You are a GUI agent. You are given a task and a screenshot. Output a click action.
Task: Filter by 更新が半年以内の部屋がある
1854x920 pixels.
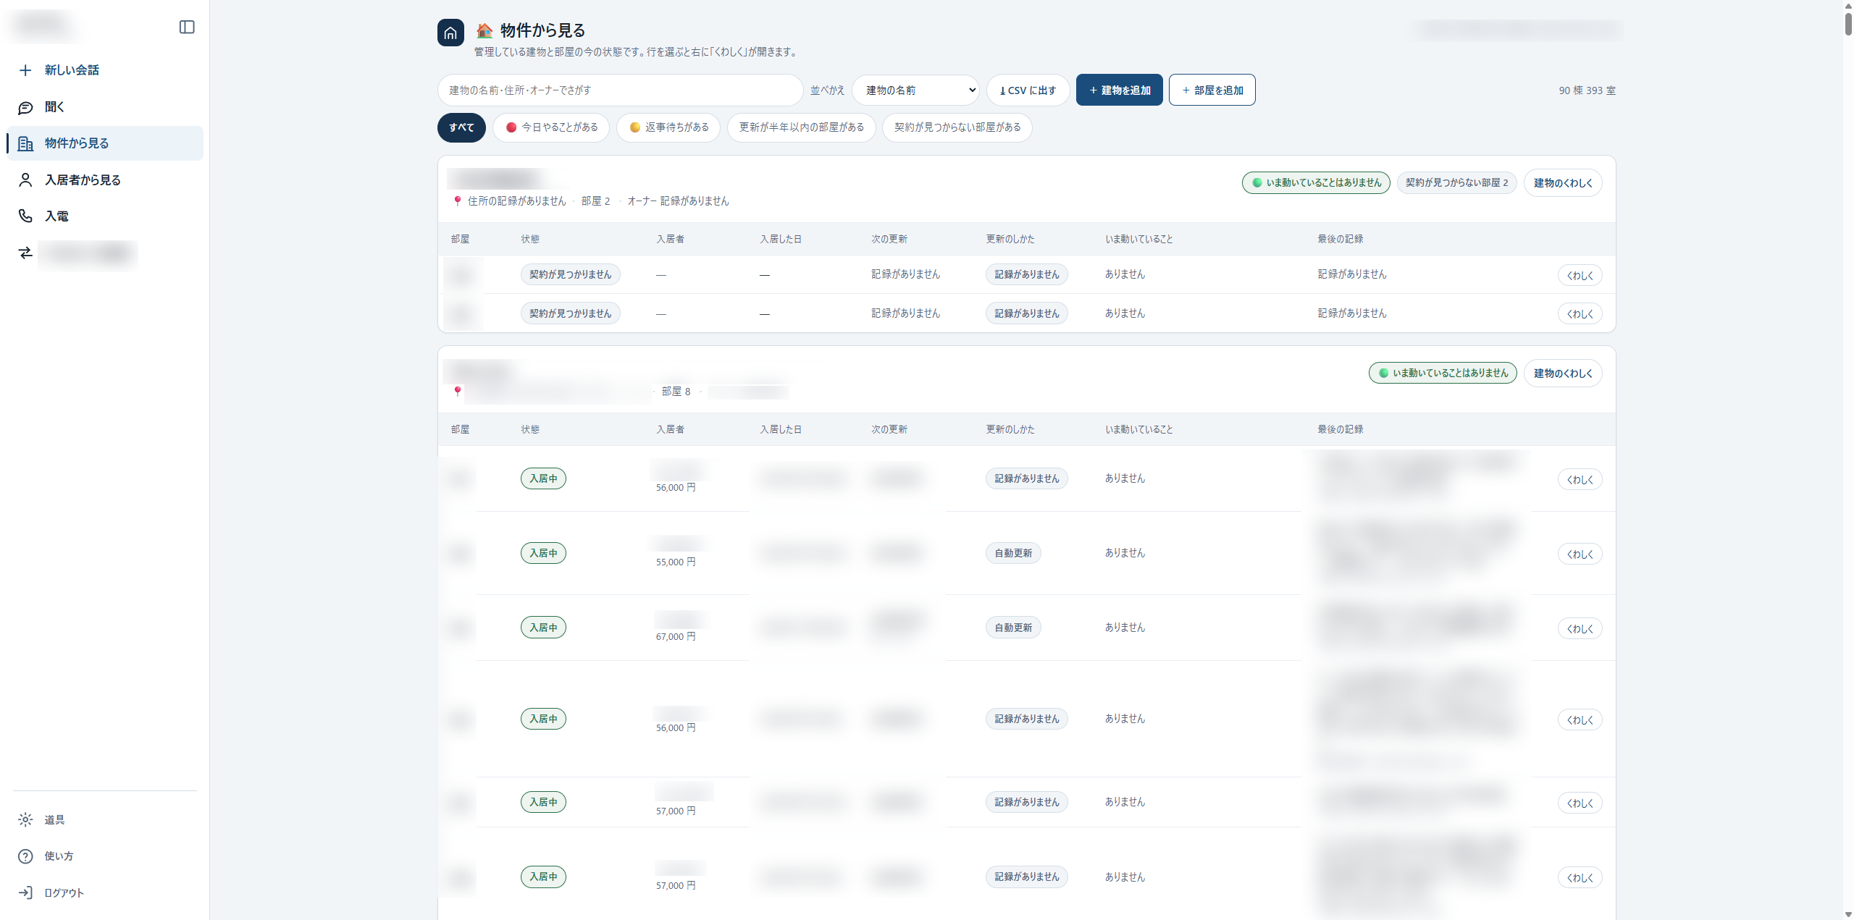coord(801,127)
